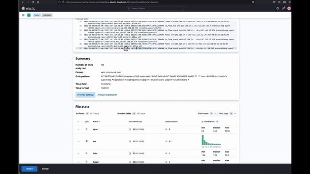Expand all rows using the header chevron
Screen dimensions: 310x174
click(x=78, y=121)
